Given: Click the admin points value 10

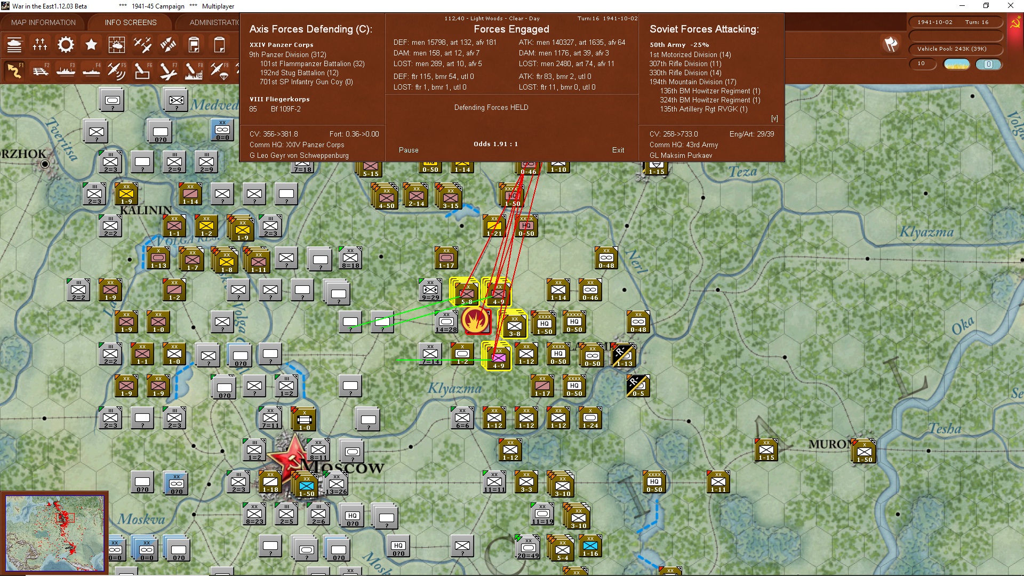Looking at the screenshot, I should [x=922, y=63].
